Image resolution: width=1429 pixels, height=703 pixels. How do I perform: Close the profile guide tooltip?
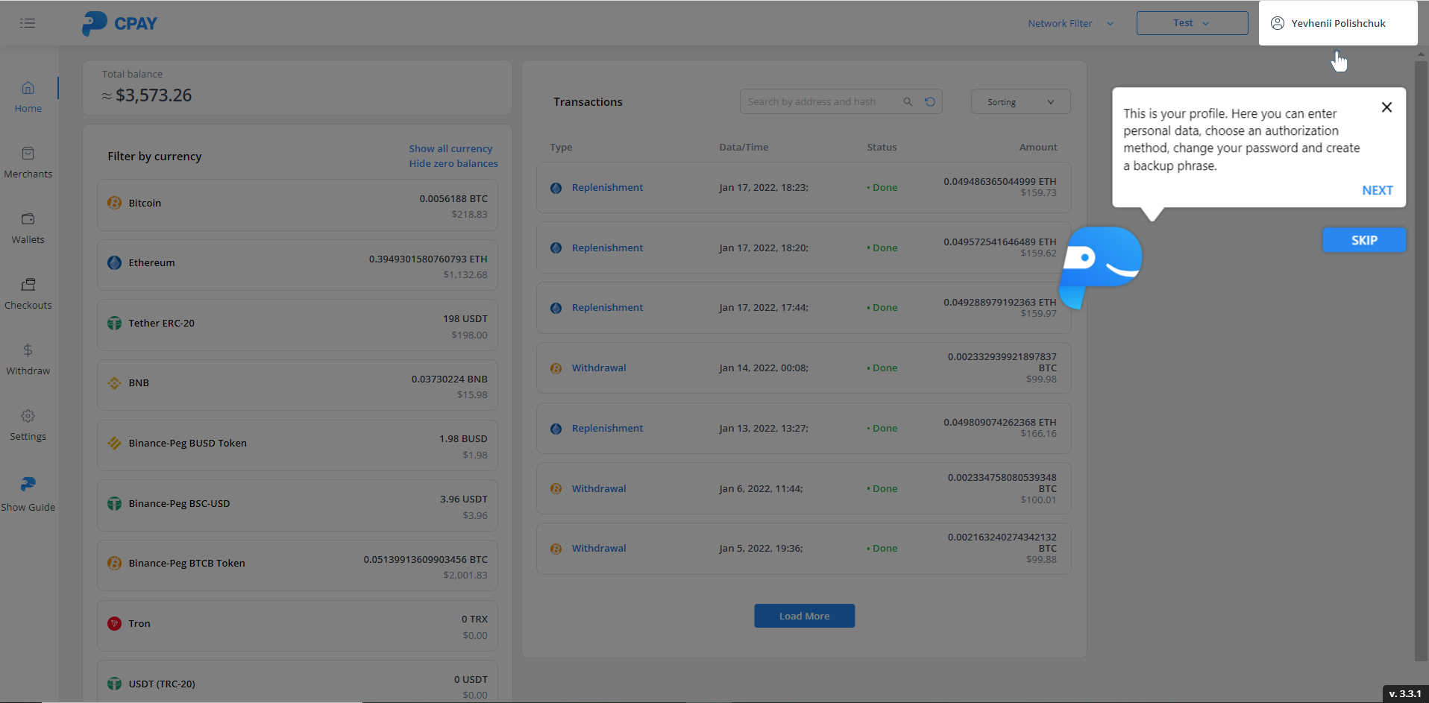click(1386, 107)
